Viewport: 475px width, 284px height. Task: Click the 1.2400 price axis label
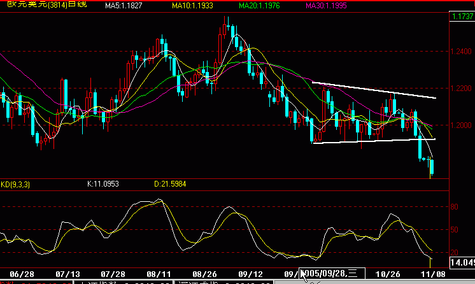pyautogui.click(x=461, y=52)
